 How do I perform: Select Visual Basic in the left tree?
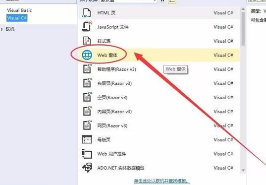coord(19,10)
